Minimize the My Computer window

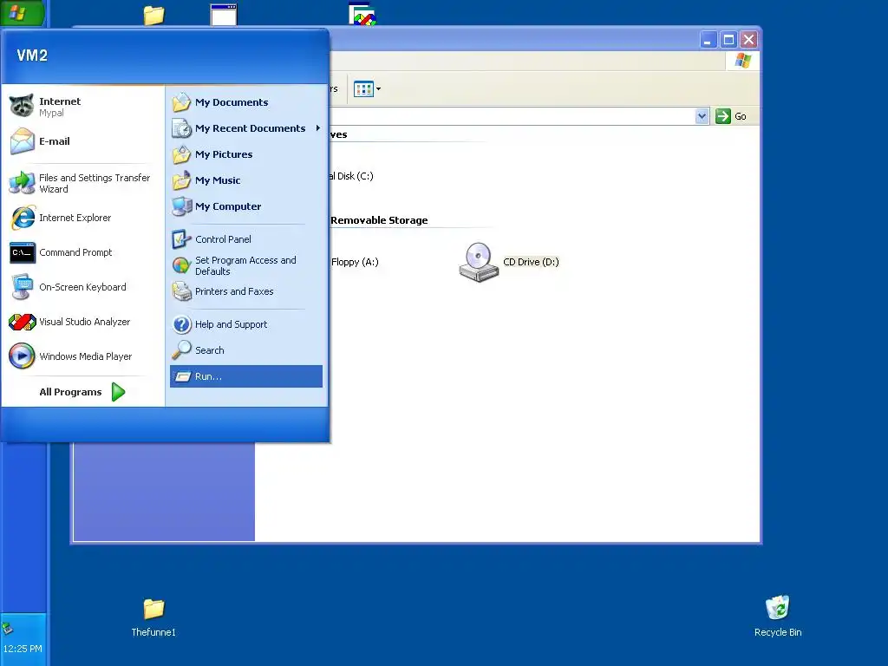708,40
